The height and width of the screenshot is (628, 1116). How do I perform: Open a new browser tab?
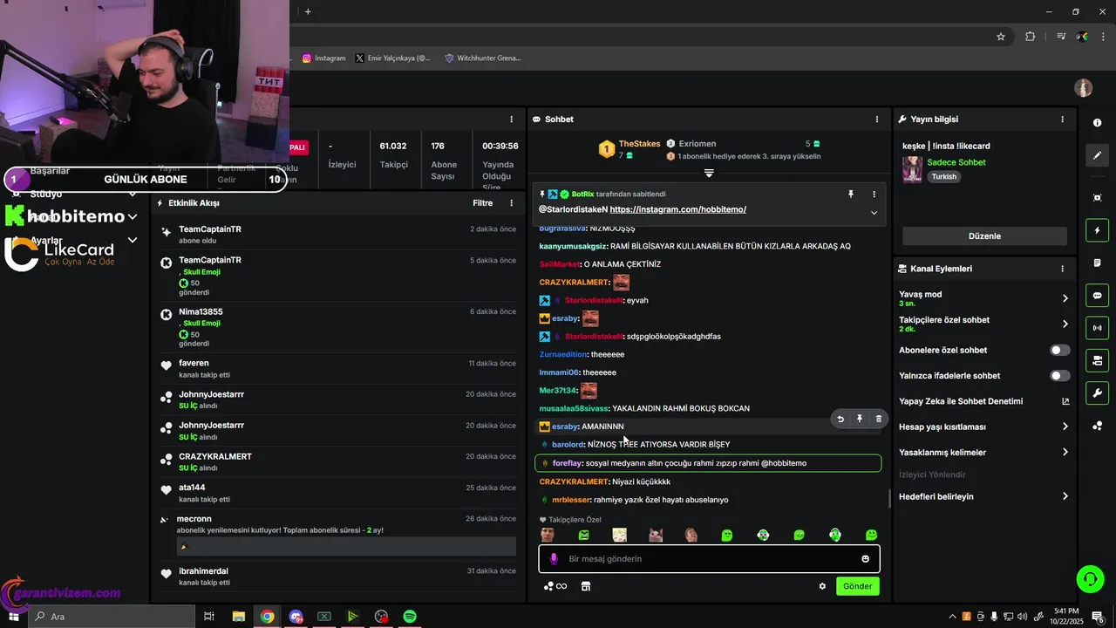click(308, 11)
